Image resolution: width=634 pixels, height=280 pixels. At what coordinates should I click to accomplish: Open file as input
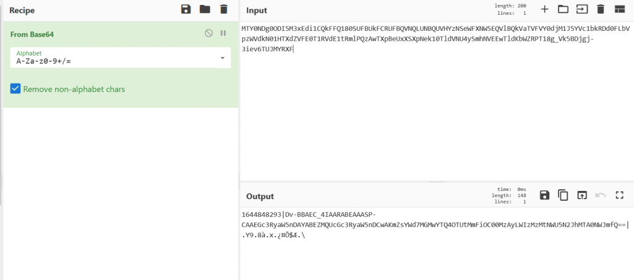pyautogui.click(x=581, y=9)
